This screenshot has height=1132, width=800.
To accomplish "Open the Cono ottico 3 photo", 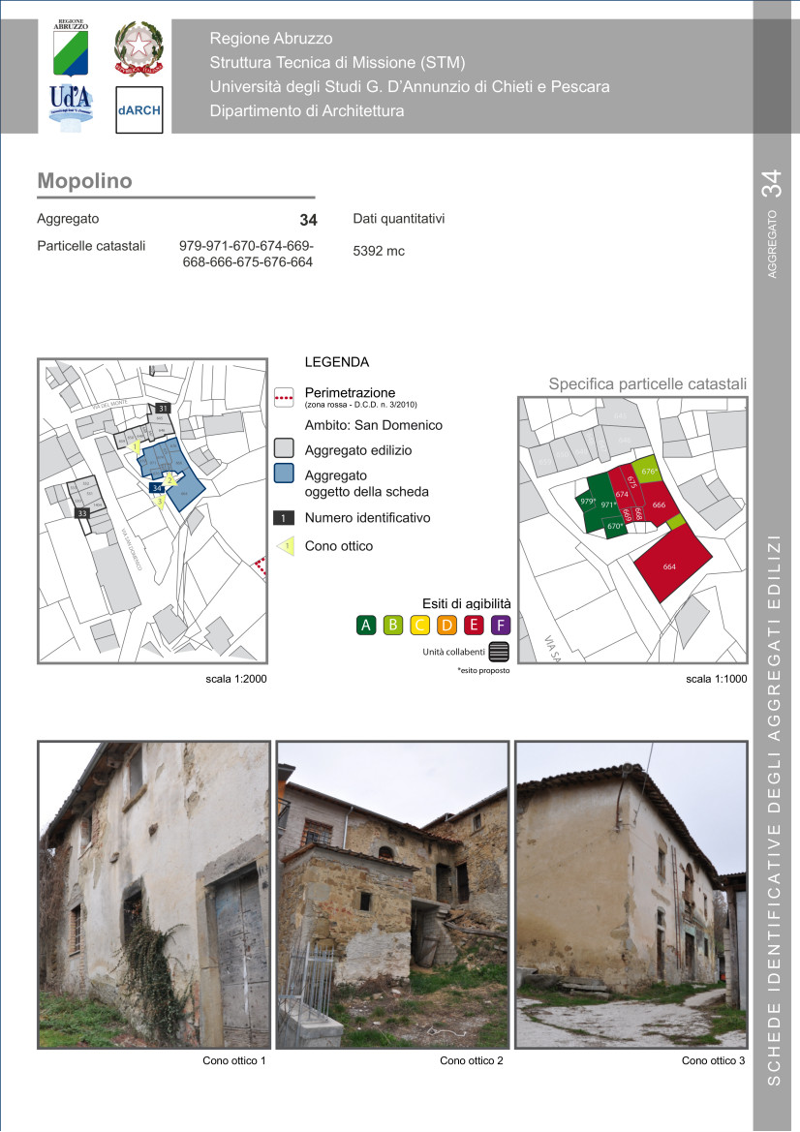I will 631,895.
